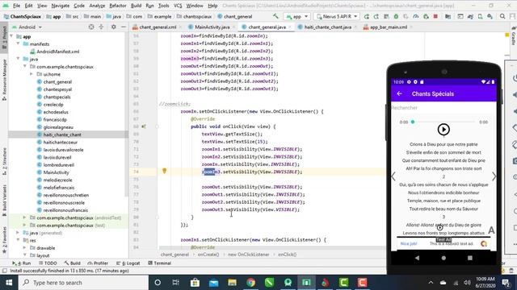Open the Refactor menu
This screenshot has height=290, width=517.
point(118,6)
